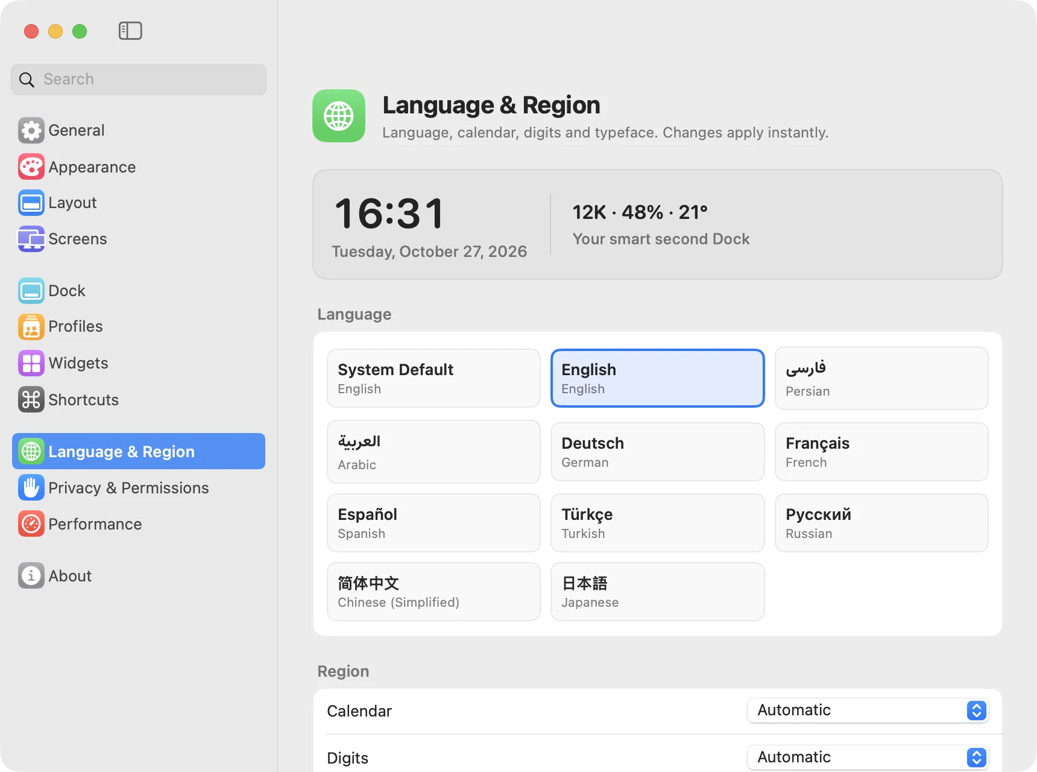The image size is (1037, 772).
Task: Click the Profiles icon in sidebar
Action: click(31, 327)
